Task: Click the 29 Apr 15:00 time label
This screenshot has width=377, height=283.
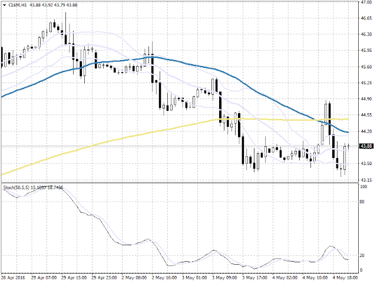Action: 74,278
